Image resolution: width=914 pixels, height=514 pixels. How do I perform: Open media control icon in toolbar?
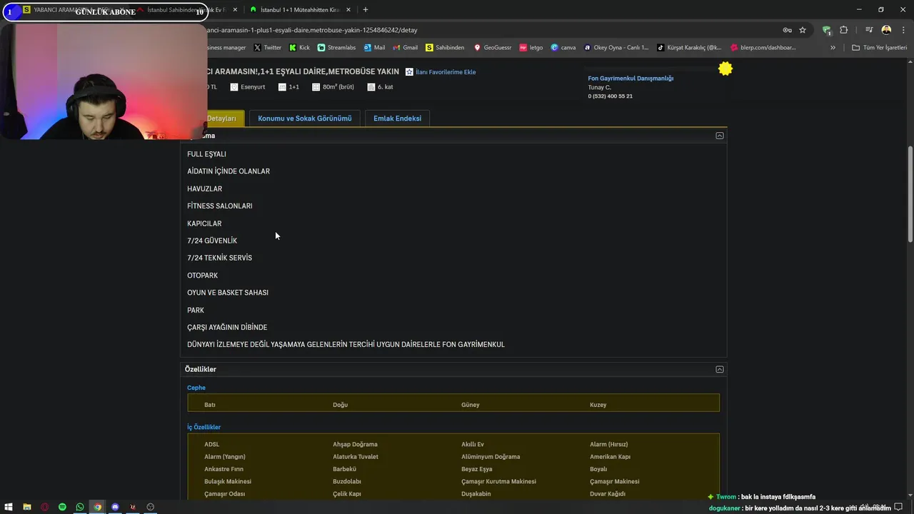point(869,30)
